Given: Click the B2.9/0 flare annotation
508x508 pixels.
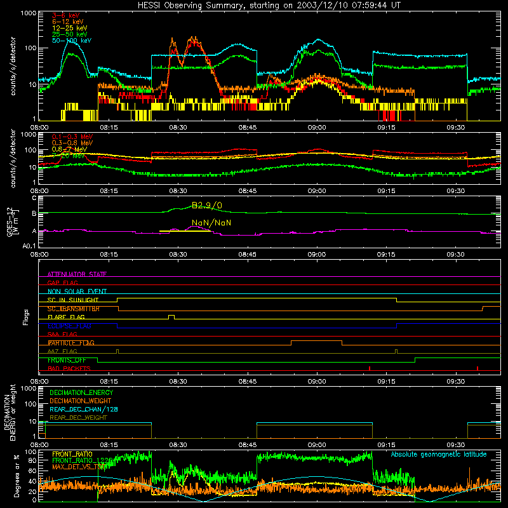Looking at the screenshot, I should point(207,205).
